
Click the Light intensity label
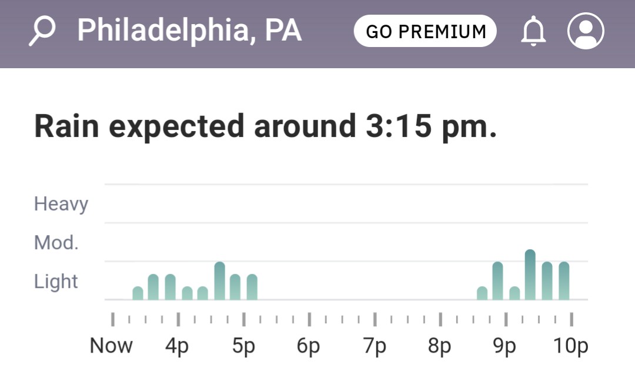56,282
